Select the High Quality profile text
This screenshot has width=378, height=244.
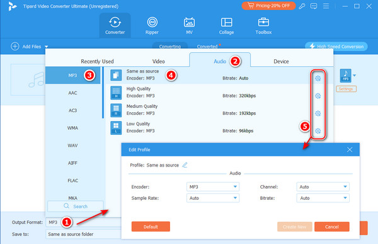point(139,89)
